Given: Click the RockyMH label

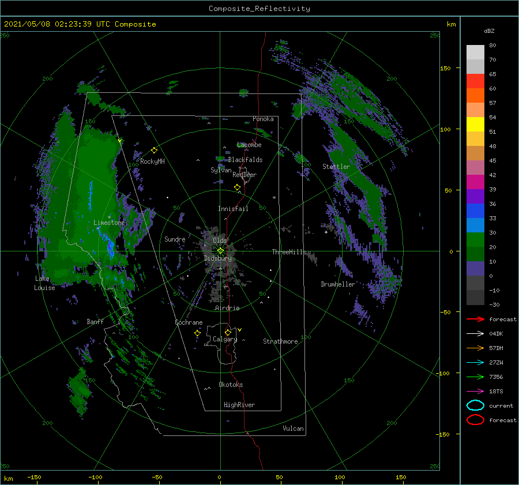Looking at the screenshot, I should 152,161.
